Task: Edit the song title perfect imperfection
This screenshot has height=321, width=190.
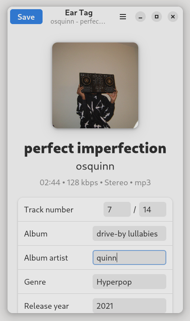Action: coord(95,148)
